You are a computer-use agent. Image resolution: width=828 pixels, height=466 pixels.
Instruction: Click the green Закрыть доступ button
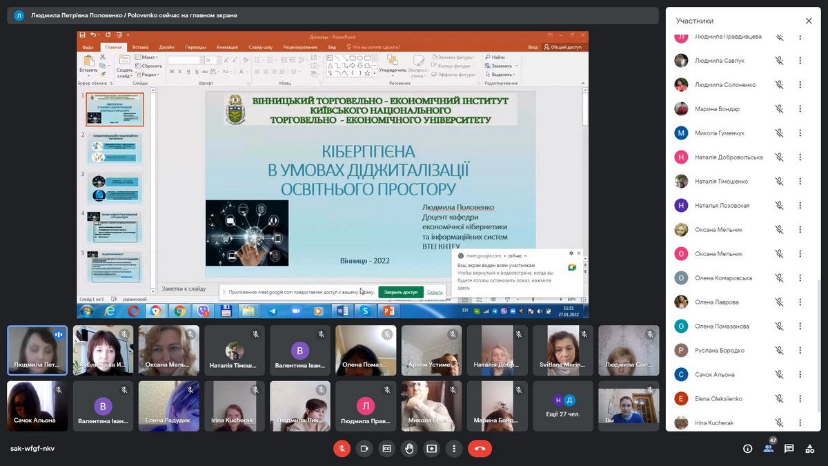(x=401, y=292)
